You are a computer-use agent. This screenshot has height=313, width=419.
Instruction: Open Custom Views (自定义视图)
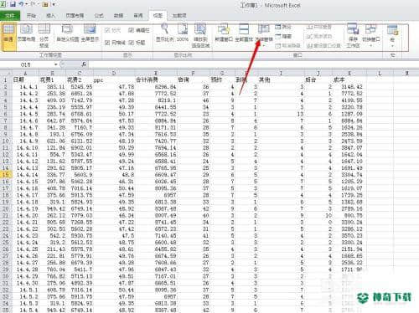point(67,33)
